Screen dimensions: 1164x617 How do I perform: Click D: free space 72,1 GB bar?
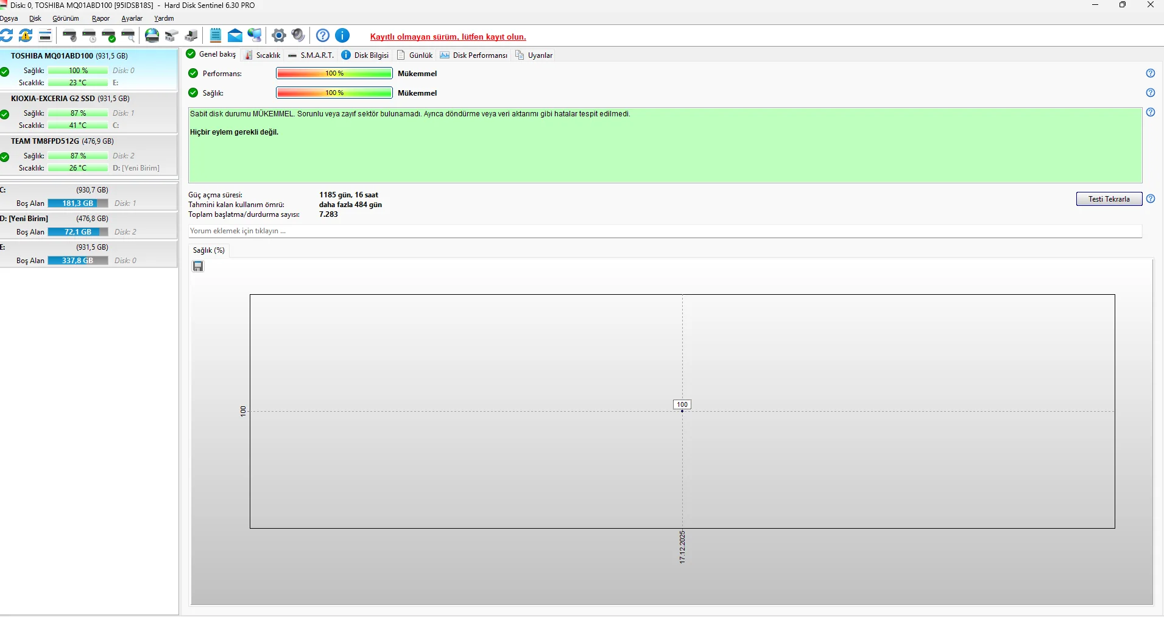click(x=78, y=232)
